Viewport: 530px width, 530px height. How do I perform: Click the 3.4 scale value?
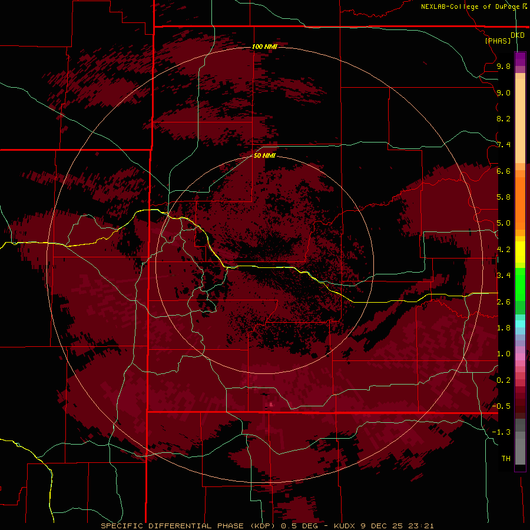tap(503, 276)
